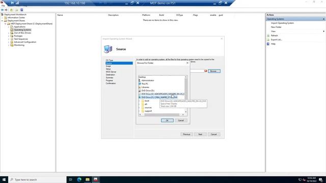Image resolution: width=326 pixels, height=183 pixels.
Task: Select the sources folder
Action: pos(148,108)
